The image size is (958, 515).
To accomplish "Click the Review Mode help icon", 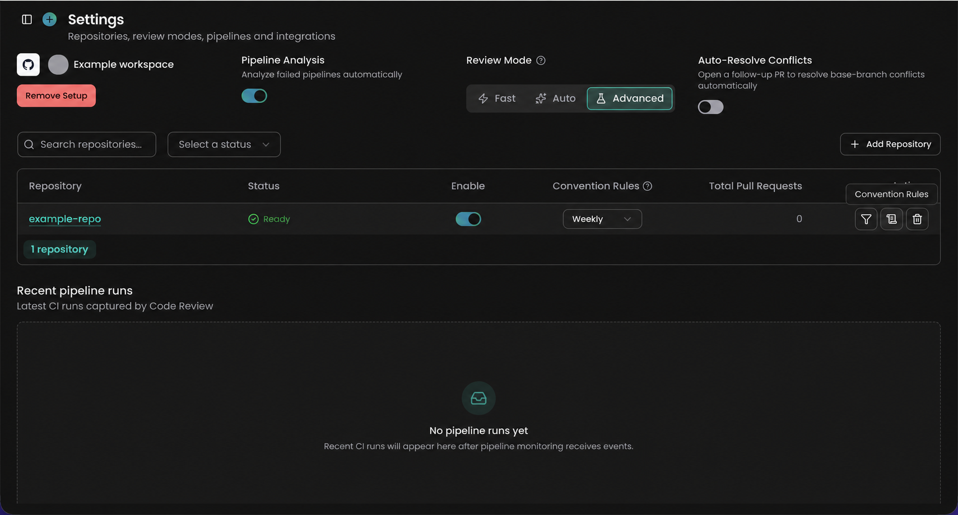I will coord(541,60).
